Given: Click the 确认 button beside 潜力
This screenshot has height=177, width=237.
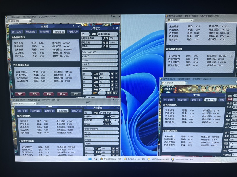Looking at the screenshot, I should click(x=115, y=93).
